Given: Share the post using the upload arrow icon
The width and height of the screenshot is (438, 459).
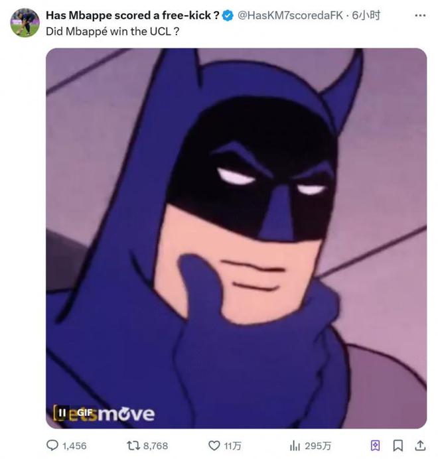Looking at the screenshot, I should tap(419, 445).
